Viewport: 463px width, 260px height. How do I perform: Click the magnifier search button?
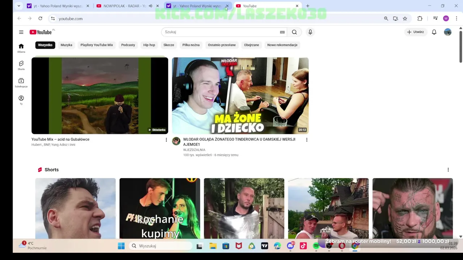click(x=294, y=32)
